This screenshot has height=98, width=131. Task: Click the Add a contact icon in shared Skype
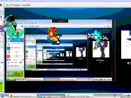pyautogui.click(x=8, y=62)
